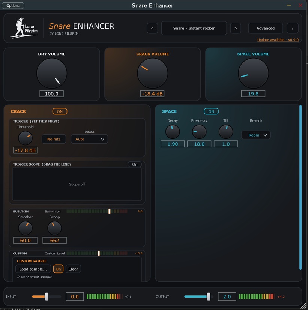308x310 pixels.
Task: Edit Crack Volume value -18.4 dB
Action: pos(152,94)
